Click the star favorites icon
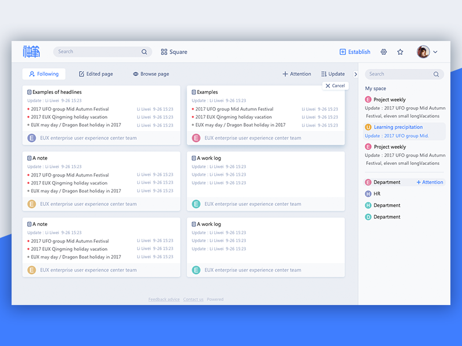Image resolution: width=462 pixels, height=346 pixels. click(x=400, y=52)
